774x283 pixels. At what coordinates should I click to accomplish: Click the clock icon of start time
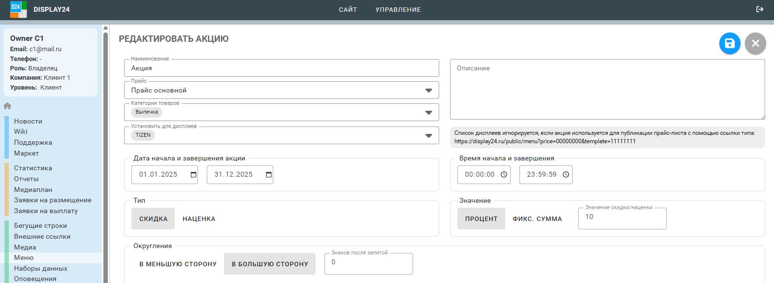[x=504, y=175]
